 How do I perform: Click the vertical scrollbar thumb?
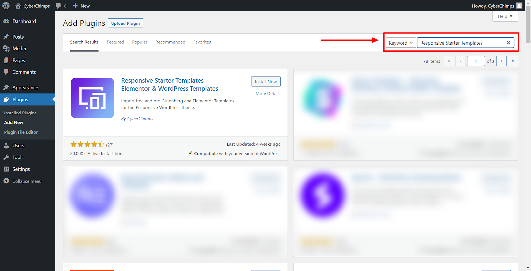[x=528, y=25]
